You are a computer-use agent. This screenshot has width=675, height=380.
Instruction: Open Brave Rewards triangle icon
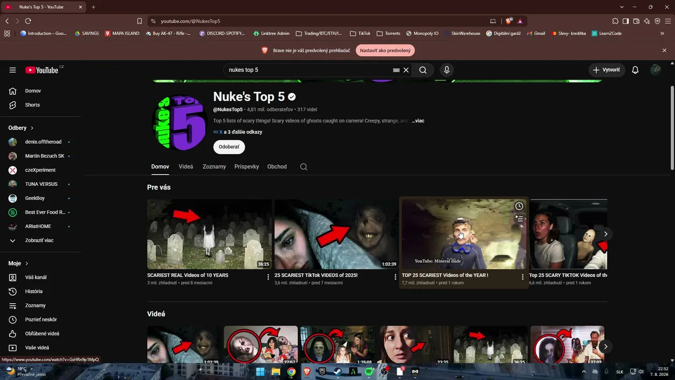520,21
